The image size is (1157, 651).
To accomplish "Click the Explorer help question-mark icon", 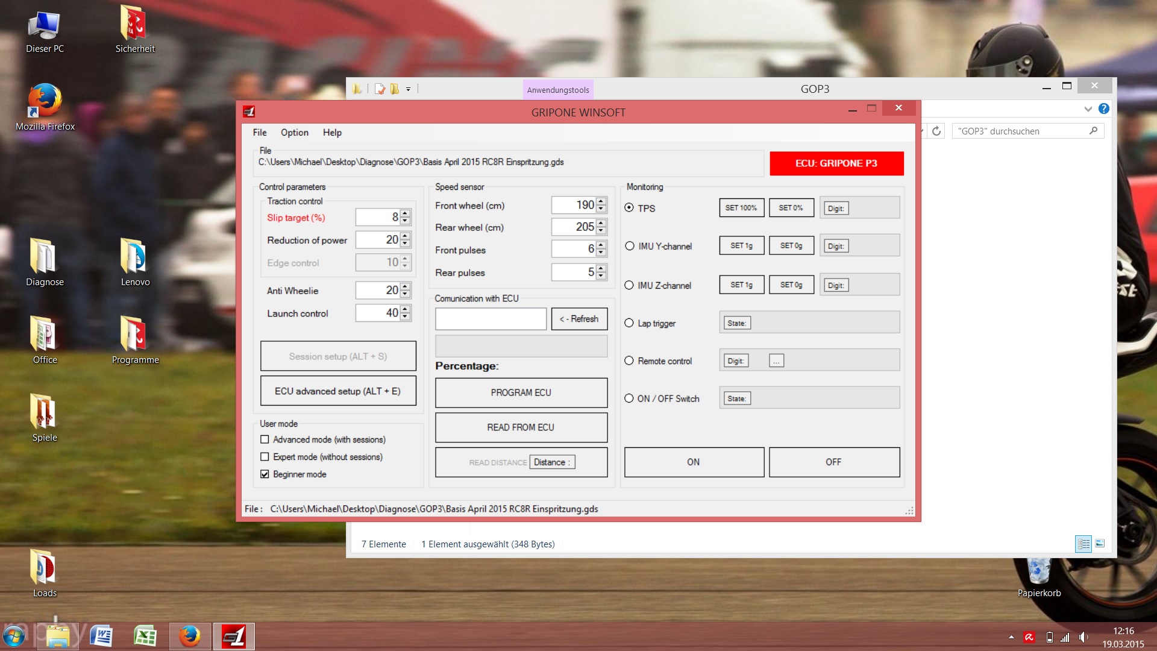I will point(1103,109).
